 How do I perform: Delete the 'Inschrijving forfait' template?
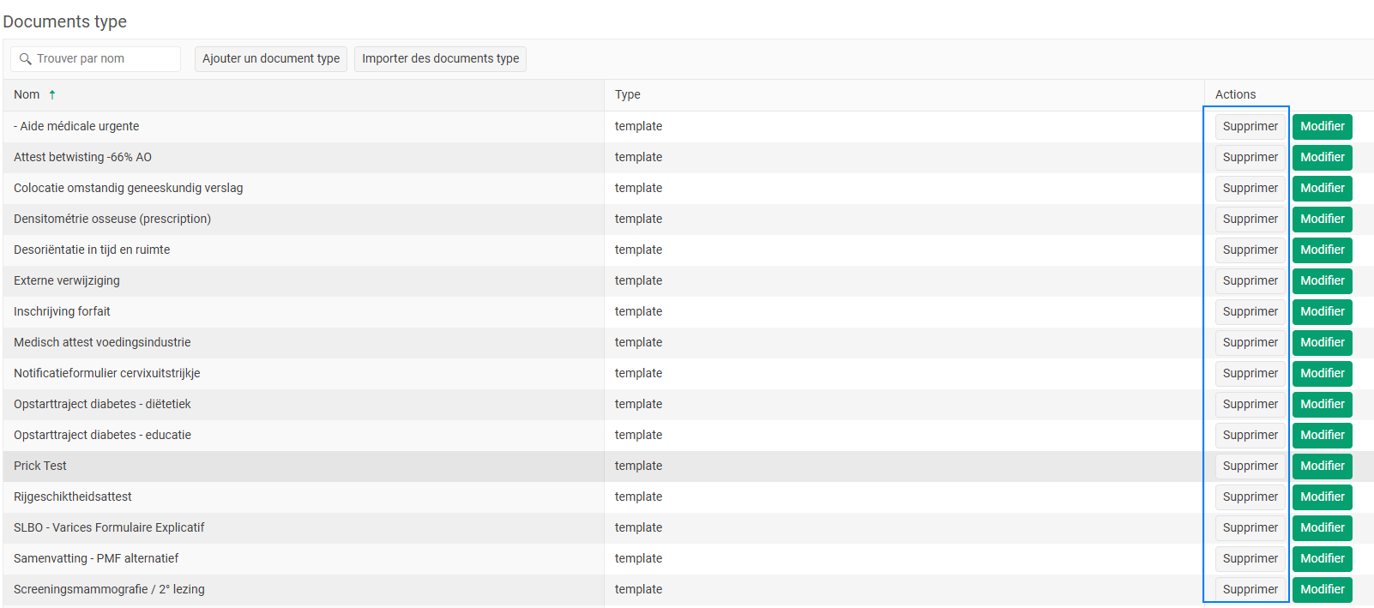pyautogui.click(x=1250, y=312)
